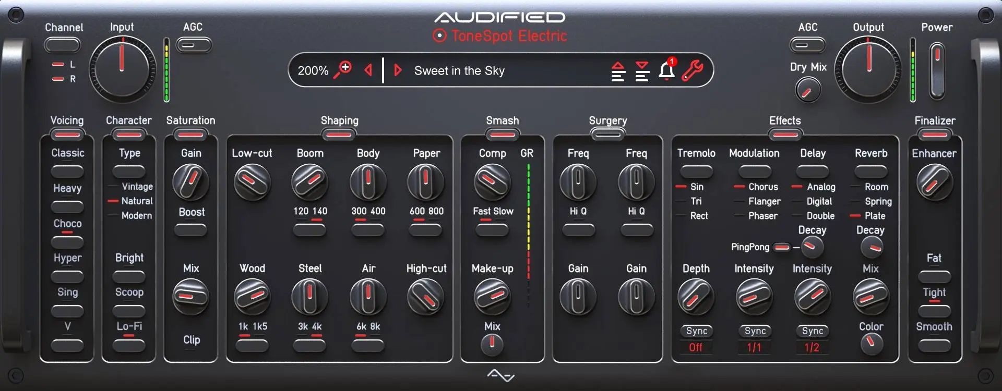The height and width of the screenshot is (391, 1002).
Task: Click the Output knob
Action: click(x=868, y=69)
